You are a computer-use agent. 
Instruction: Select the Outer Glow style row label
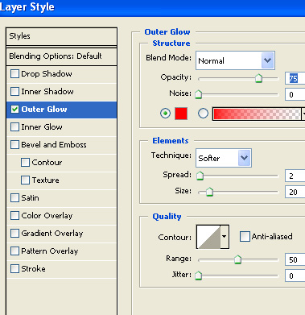pos(44,110)
